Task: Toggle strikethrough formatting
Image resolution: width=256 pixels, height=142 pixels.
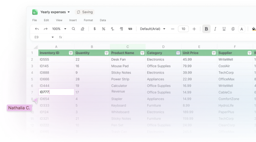Action: [x=233, y=29]
